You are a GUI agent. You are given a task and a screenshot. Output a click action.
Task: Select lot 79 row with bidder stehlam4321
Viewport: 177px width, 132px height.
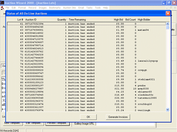[x=86, y=79]
